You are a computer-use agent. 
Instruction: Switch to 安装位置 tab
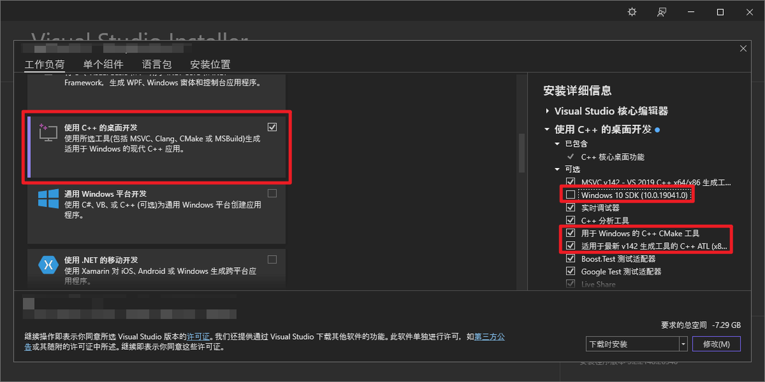coord(210,64)
